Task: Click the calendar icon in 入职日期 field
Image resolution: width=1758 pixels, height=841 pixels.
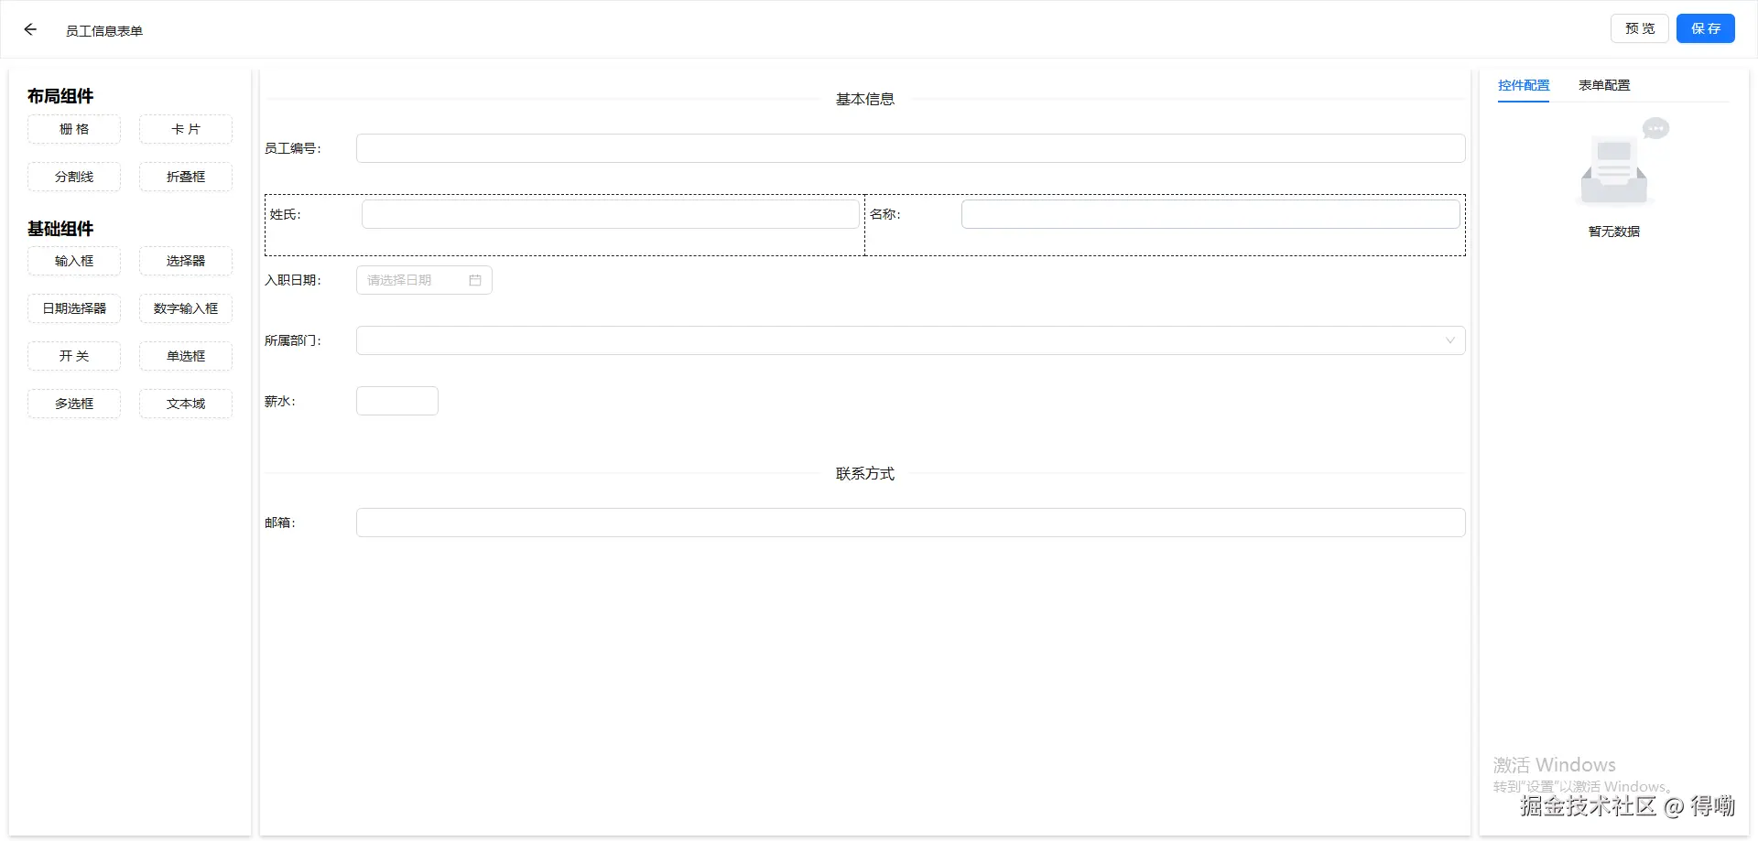Action: (475, 280)
